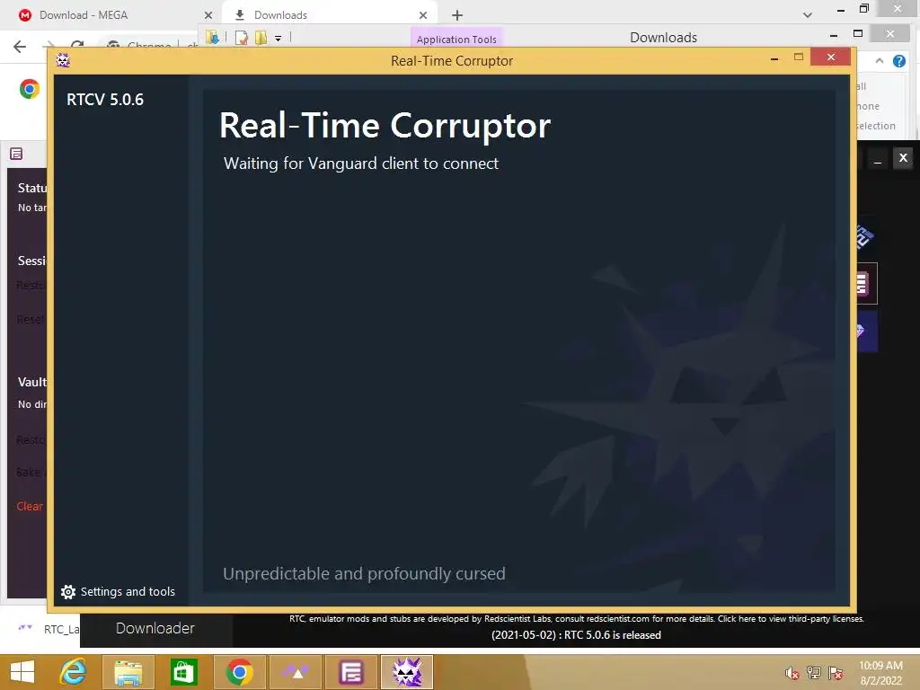Minimize the Downloads Explorer window

(833, 36)
